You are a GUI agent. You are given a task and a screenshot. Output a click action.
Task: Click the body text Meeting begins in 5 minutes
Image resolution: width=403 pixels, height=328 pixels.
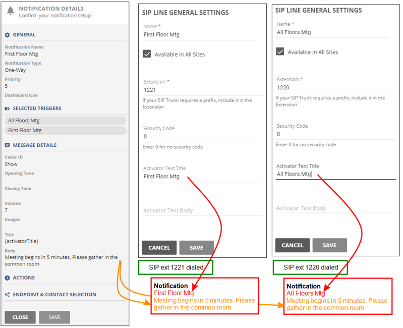click(x=61, y=261)
